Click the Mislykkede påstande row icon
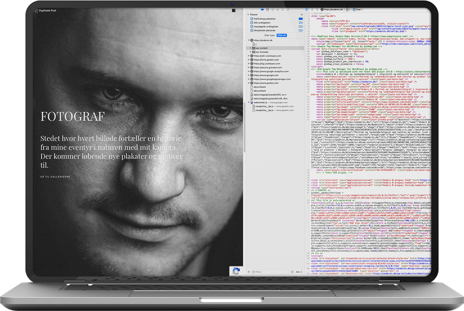Screen dimensions: 464x311 point(252,30)
